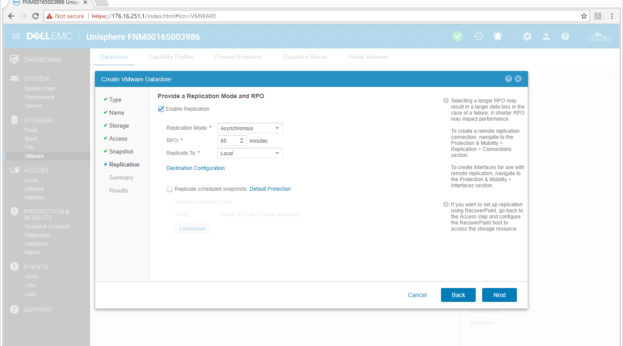This screenshot has width=623, height=346.
Task: Click the Storage section icon
Action: click(14, 120)
